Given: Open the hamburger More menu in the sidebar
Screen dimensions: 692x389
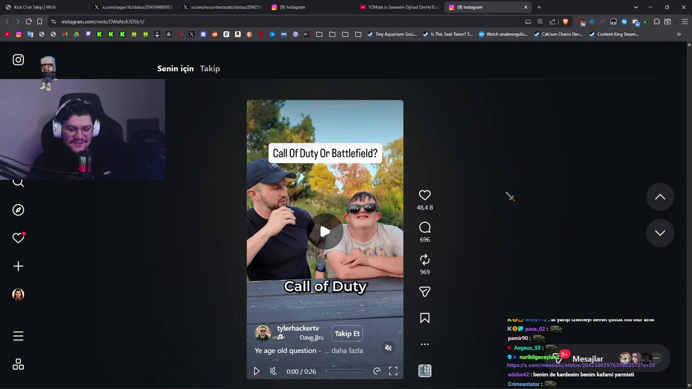Looking at the screenshot, I should (18, 337).
